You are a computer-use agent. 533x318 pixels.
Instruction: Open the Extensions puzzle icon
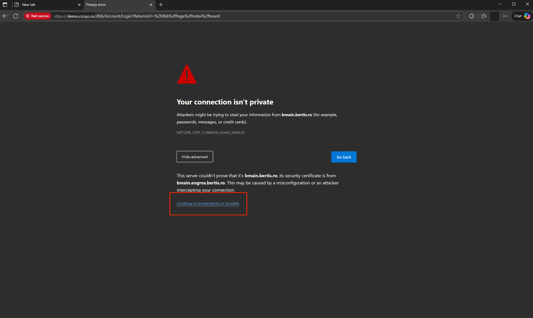472,16
